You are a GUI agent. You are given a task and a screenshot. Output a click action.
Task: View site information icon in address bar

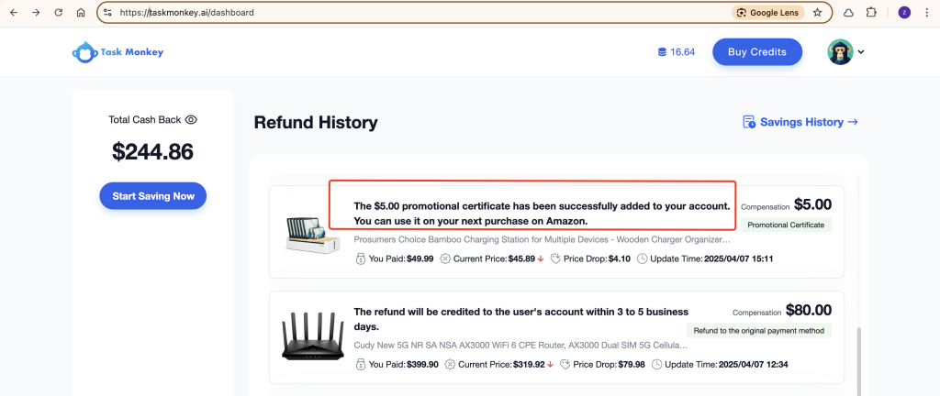[x=107, y=13]
